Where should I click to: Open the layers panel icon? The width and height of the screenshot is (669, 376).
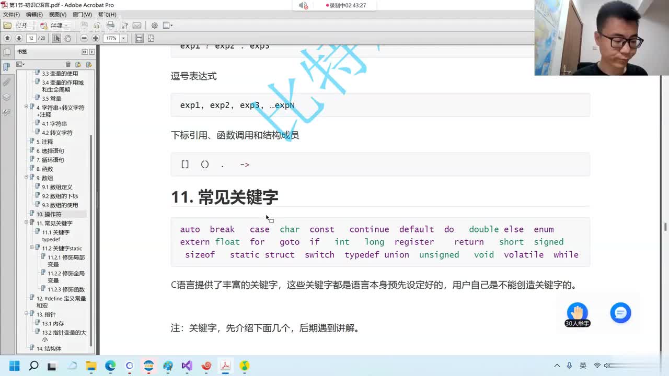[x=6, y=97]
